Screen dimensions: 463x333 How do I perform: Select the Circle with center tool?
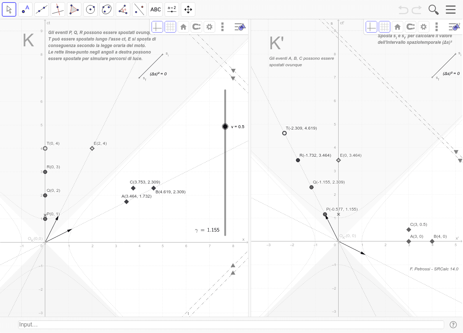90,9
